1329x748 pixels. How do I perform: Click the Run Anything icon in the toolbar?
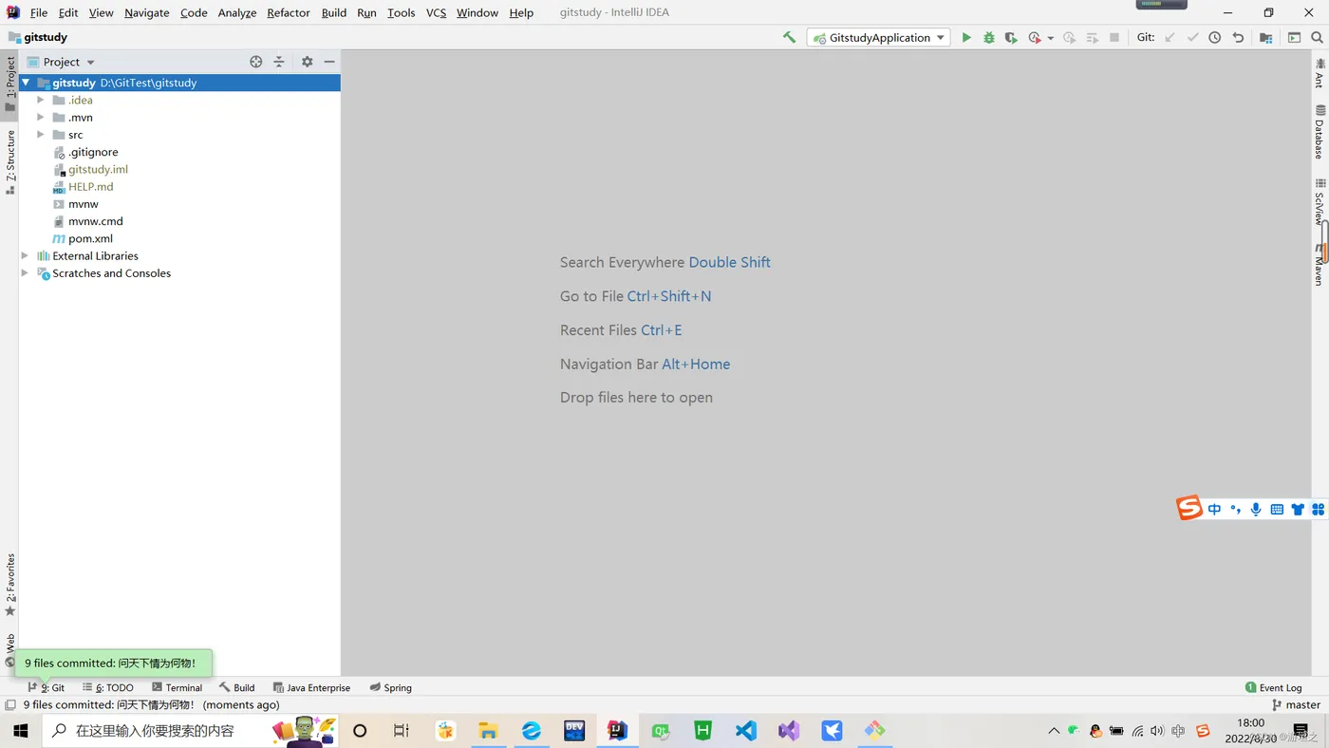coord(1294,37)
